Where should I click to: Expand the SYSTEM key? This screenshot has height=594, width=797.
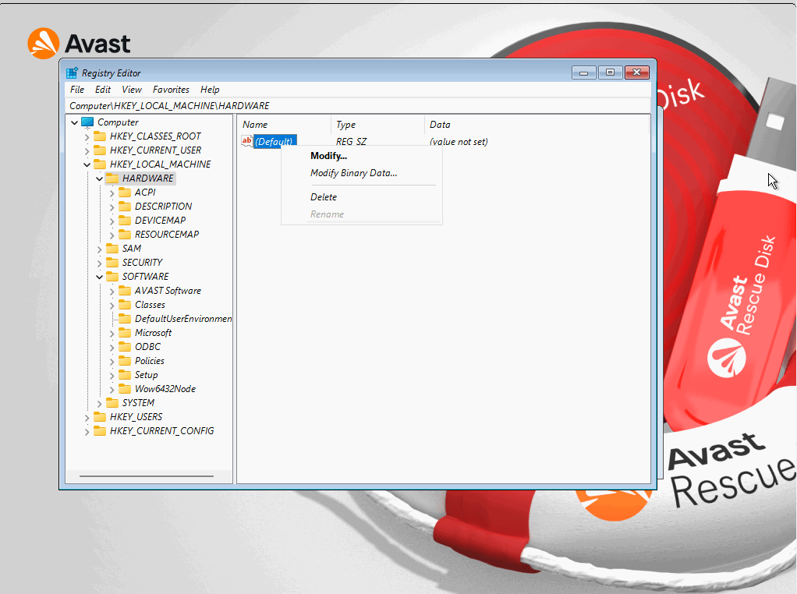pos(100,404)
